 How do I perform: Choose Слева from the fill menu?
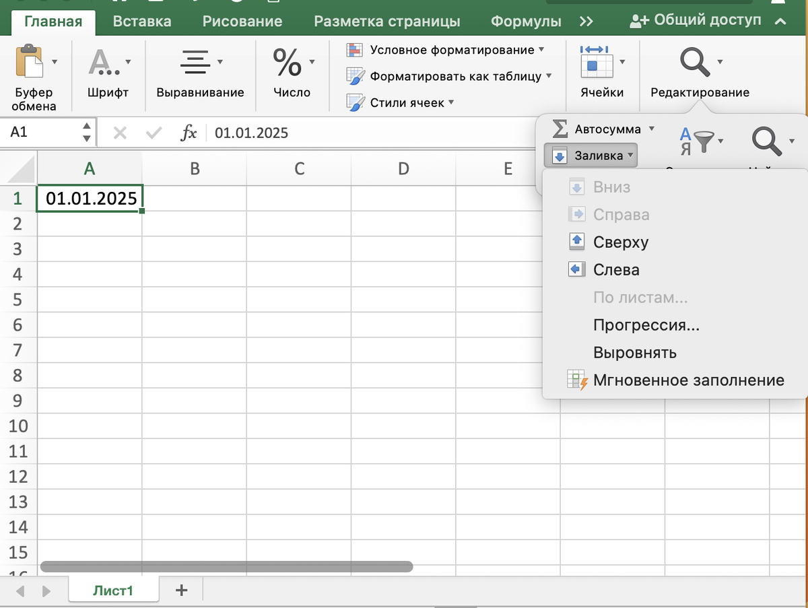(675, 270)
